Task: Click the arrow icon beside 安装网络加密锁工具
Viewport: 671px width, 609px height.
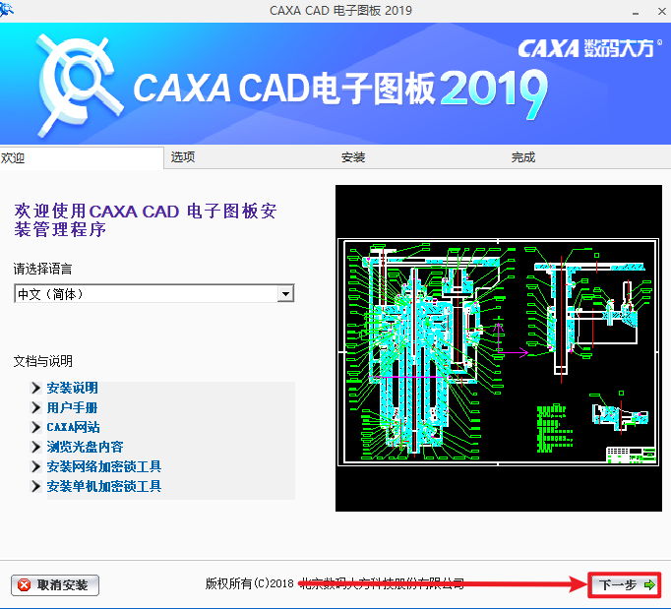Action: (36, 466)
